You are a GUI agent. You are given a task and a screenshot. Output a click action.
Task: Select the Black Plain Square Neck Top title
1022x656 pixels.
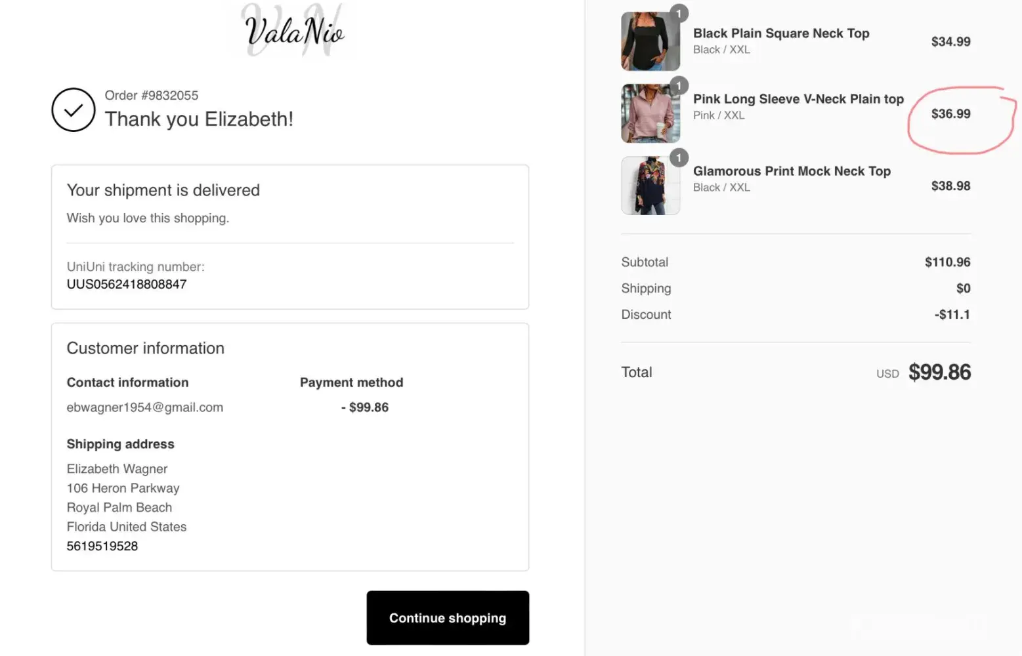tap(781, 33)
